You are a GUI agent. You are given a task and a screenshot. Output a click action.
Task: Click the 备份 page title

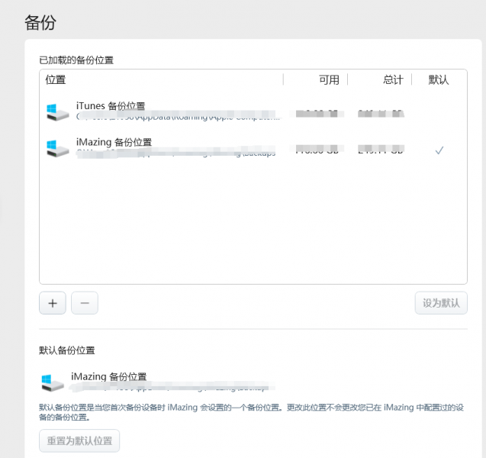tap(40, 23)
